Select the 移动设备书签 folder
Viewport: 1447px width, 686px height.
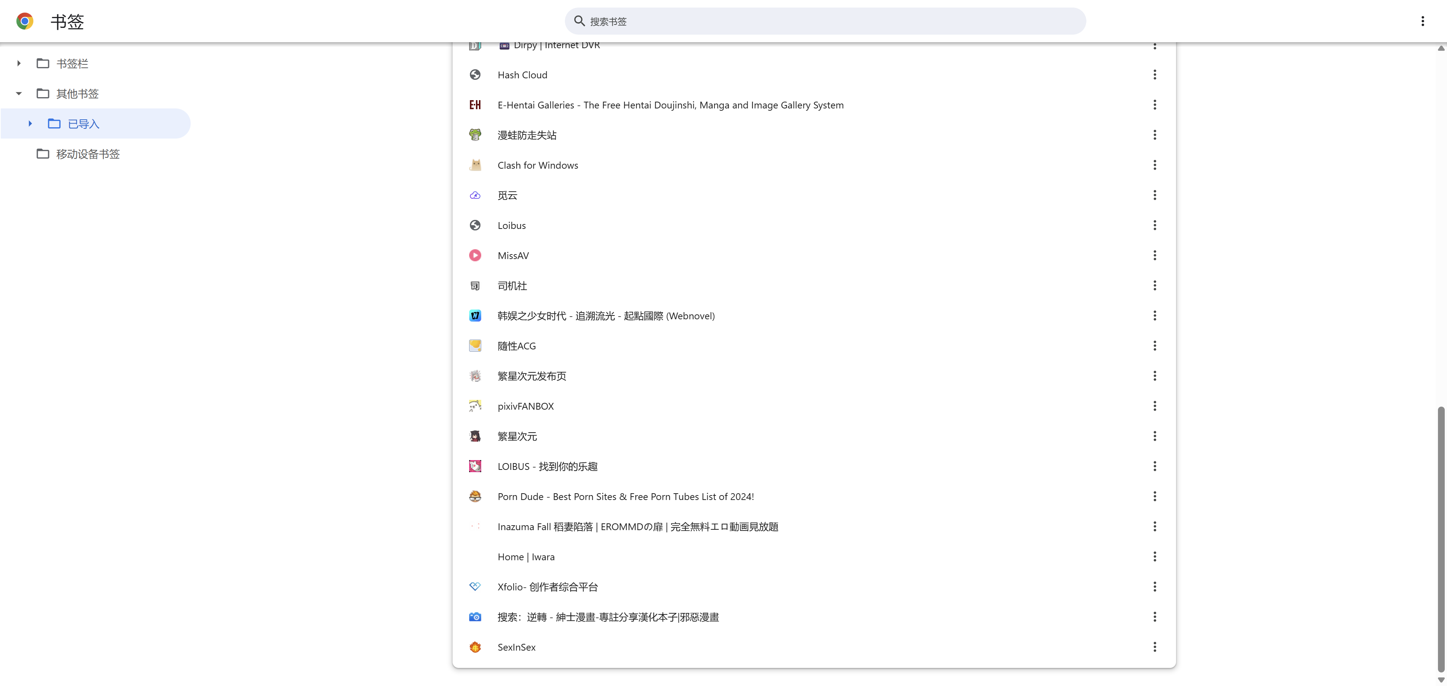click(88, 154)
